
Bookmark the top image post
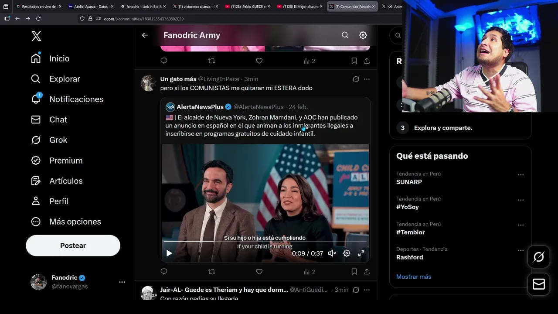[354, 61]
